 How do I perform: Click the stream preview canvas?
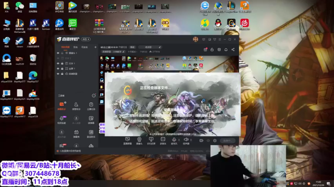169,96
